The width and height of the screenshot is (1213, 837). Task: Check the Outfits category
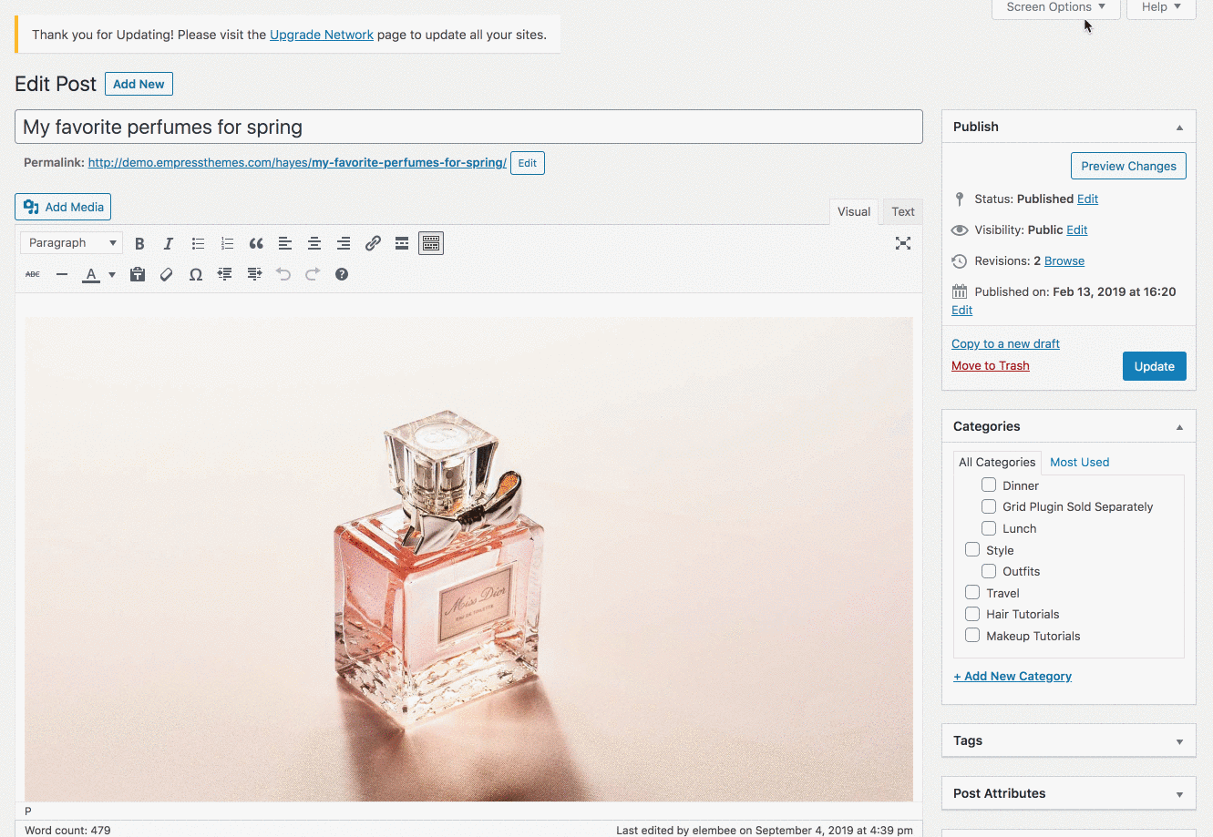[989, 571]
